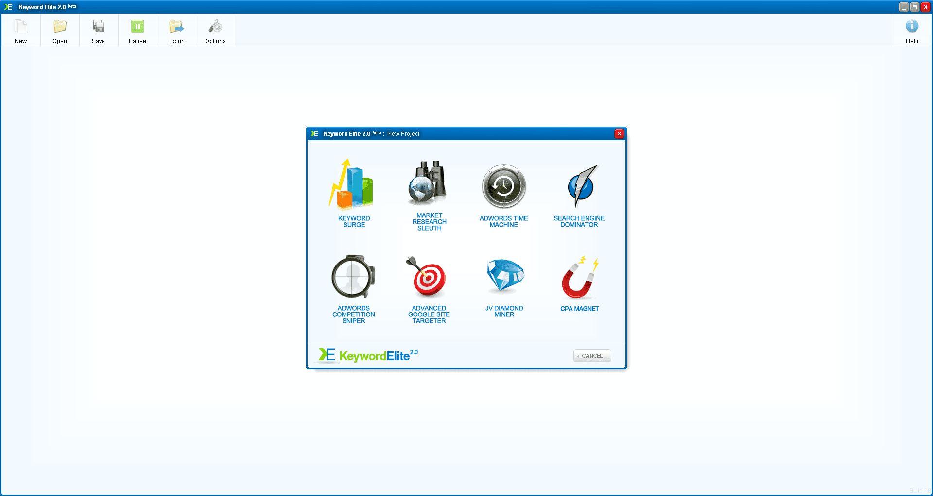Screen dimensions: 933x496
Task: Pause the current task with the Pause icon
Action: 138,26
